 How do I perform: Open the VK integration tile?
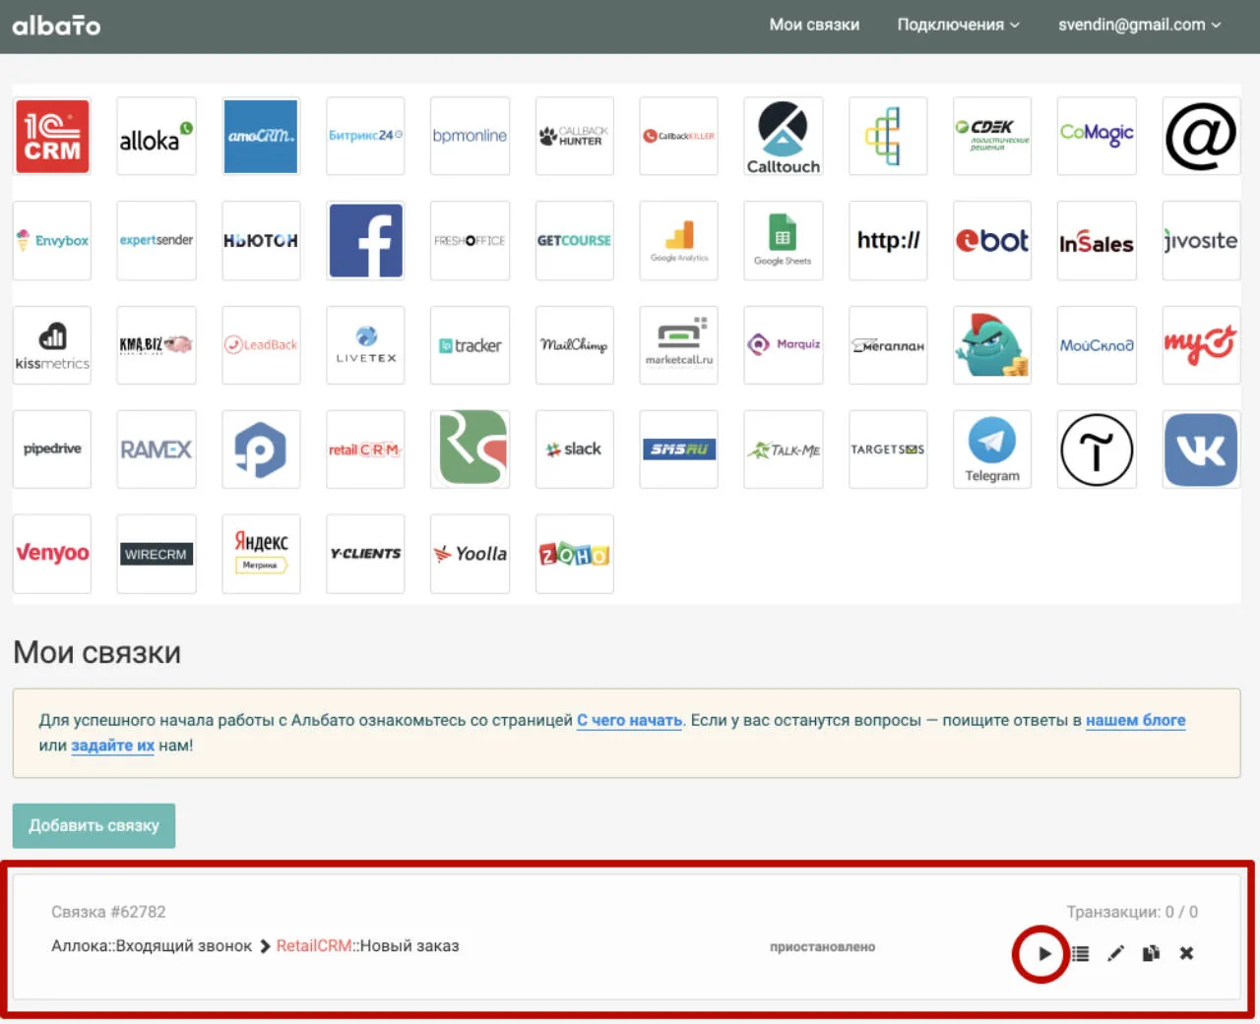click(1201, 450)
